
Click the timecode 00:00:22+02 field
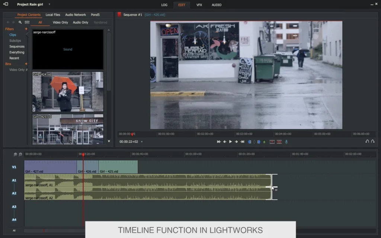click(x=128, y=142)
